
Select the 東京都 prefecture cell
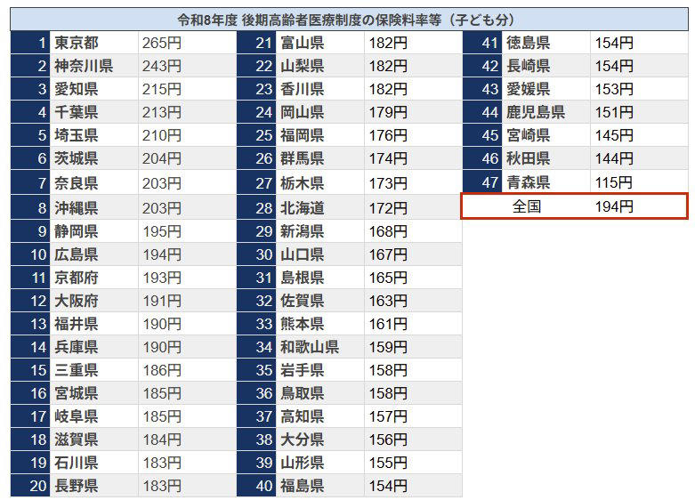click(94, 43)
